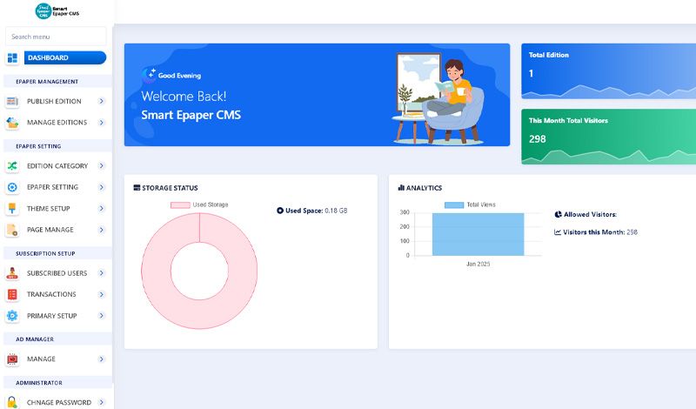Toggle the Used Storage legend item
This screenshot has height=409, width=696.
pos(199,204)
